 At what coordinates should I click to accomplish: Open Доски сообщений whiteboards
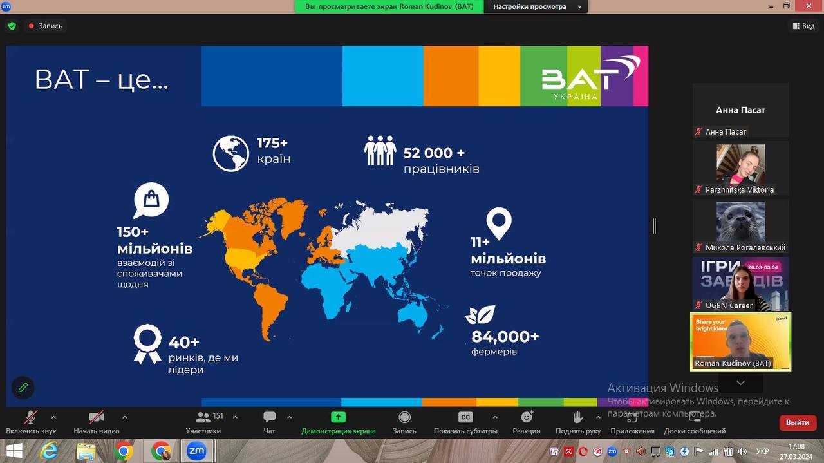tap(695, 417)
